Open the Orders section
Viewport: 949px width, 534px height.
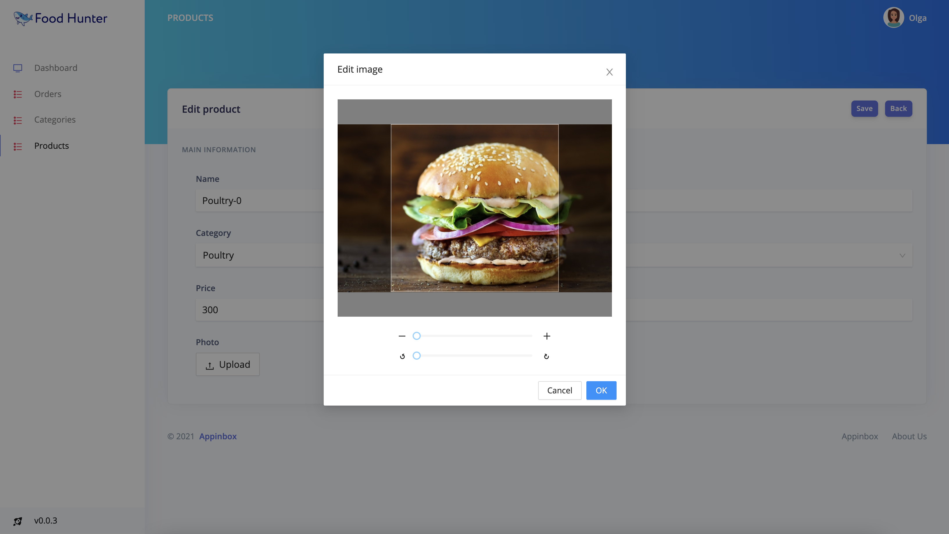(48, 94)
